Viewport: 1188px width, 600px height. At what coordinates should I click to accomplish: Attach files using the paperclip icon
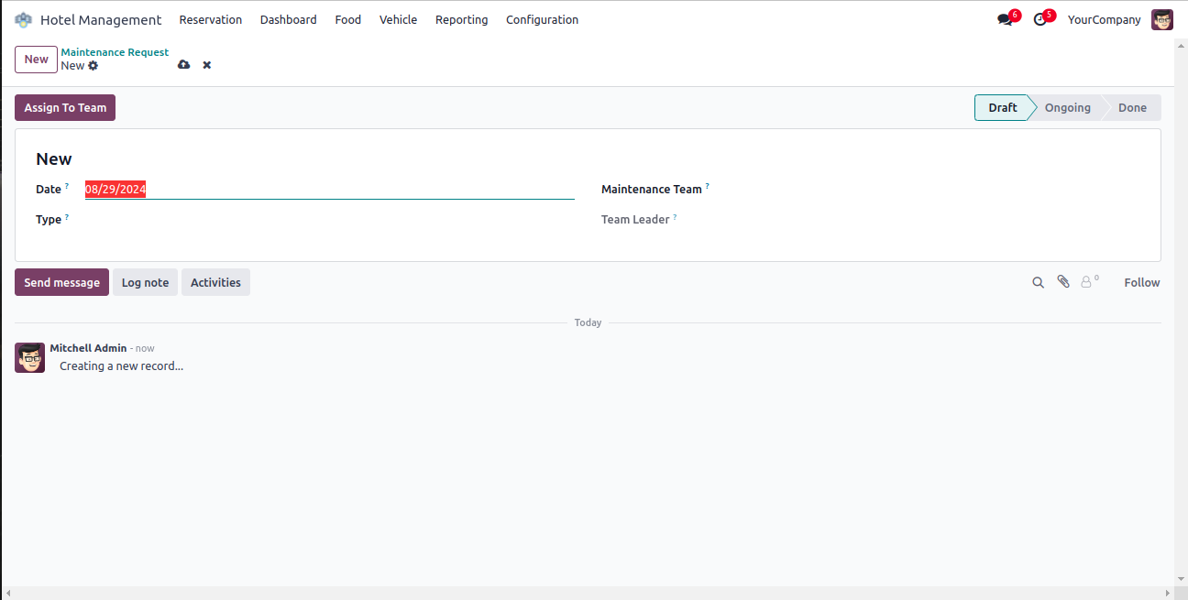click(x=1063, y=282)
